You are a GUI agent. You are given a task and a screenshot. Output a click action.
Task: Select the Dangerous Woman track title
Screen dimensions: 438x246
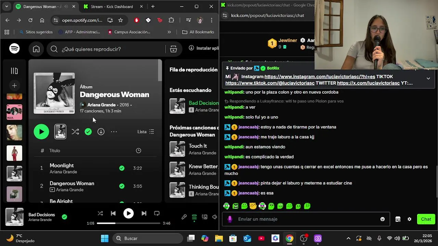coord(72,183)
